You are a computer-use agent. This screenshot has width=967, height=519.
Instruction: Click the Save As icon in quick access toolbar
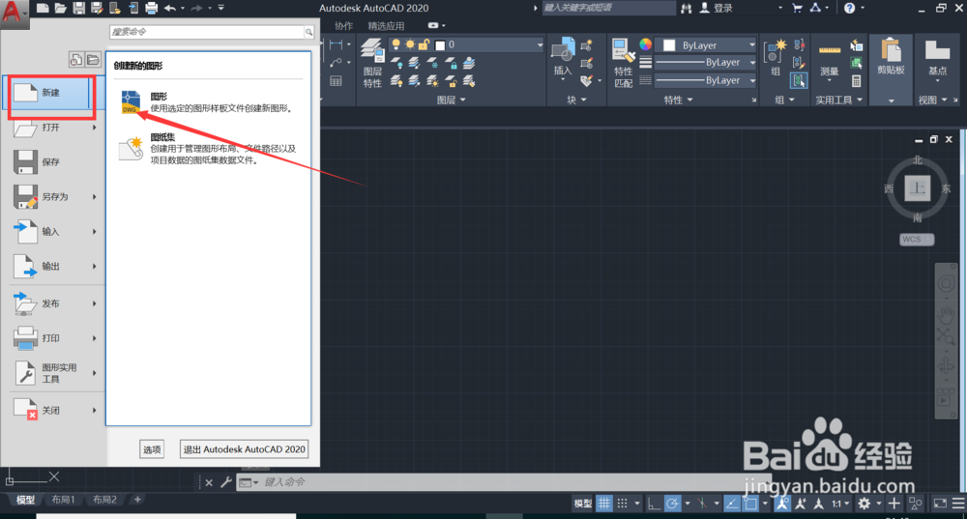tap(97, 8)
